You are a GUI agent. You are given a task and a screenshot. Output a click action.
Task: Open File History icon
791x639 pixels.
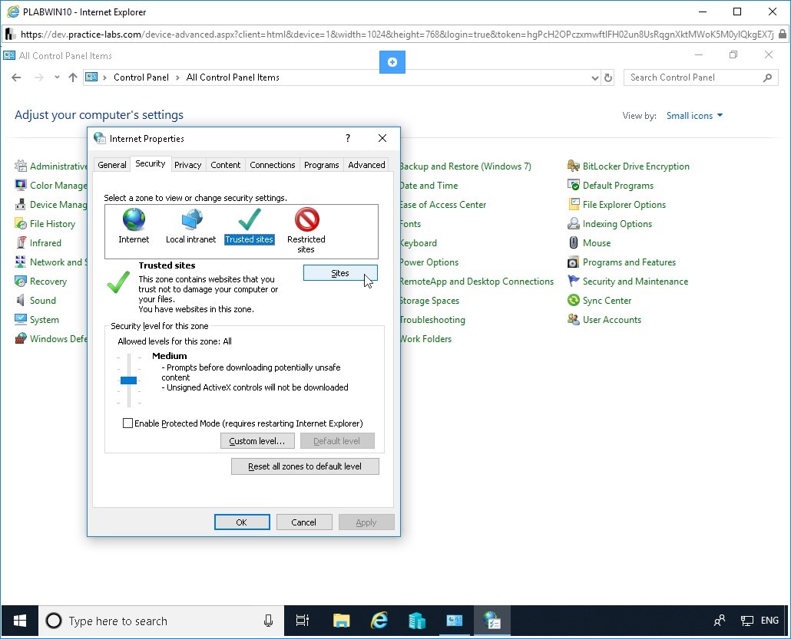point(21,223)
